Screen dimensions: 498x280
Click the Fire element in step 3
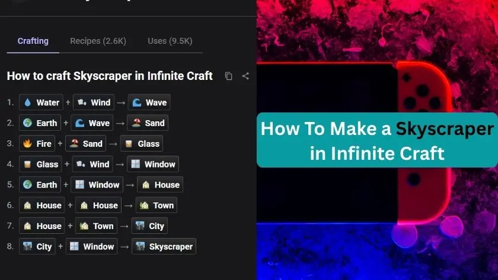click(x=37, y=143)
